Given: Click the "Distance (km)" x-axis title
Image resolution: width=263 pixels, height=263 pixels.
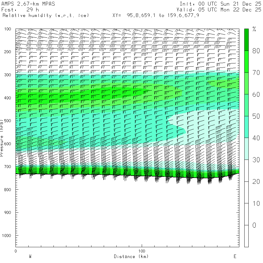Looking at the screenshot, I should 131,257.
